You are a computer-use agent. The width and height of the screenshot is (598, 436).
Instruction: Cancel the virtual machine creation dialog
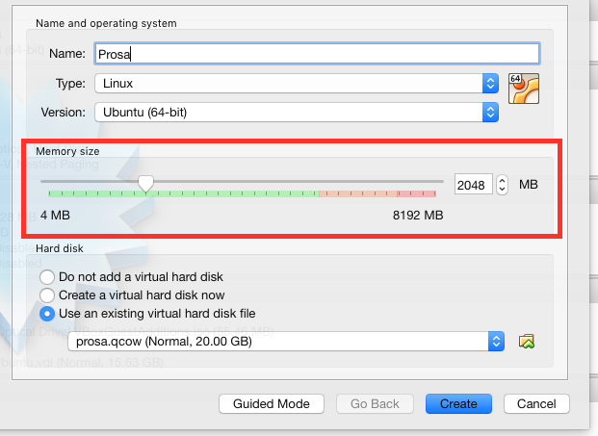pyautogui.click(x=536, y=403)
